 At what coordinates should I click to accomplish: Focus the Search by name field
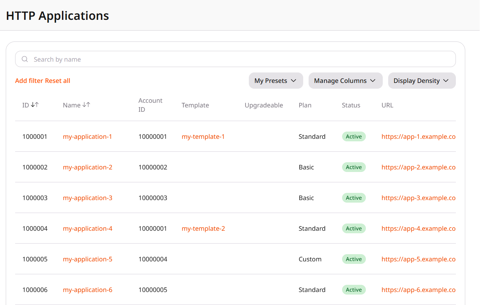tap(235, 59)
